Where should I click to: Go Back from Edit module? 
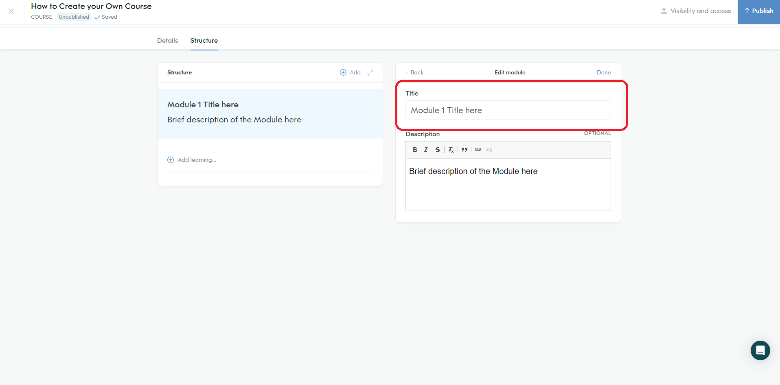click(x=415, y=72)
